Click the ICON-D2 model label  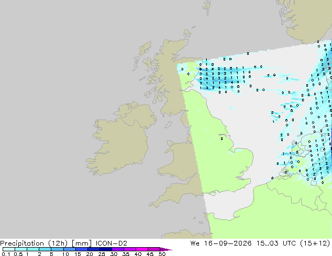tap(112, 243)
